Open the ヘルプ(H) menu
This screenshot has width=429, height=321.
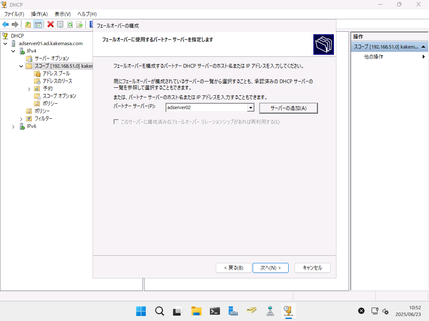pos(87,14)
